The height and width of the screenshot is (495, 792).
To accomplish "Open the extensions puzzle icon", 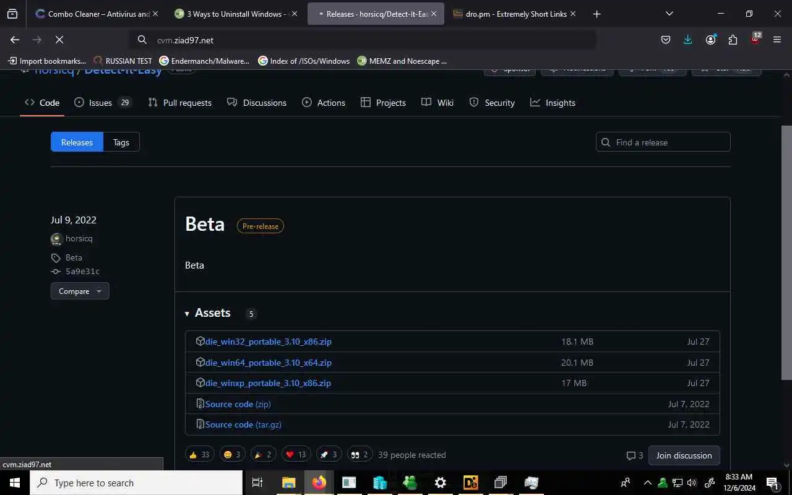I will tap(733, 40).
